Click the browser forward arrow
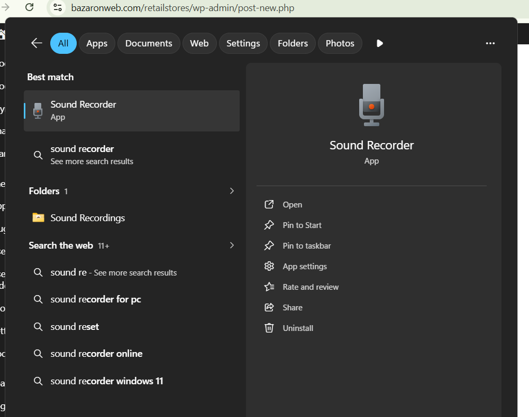529x417 pixels. click(x=5, y=7)
